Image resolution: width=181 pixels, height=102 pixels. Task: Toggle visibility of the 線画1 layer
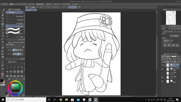coord(162,69)
